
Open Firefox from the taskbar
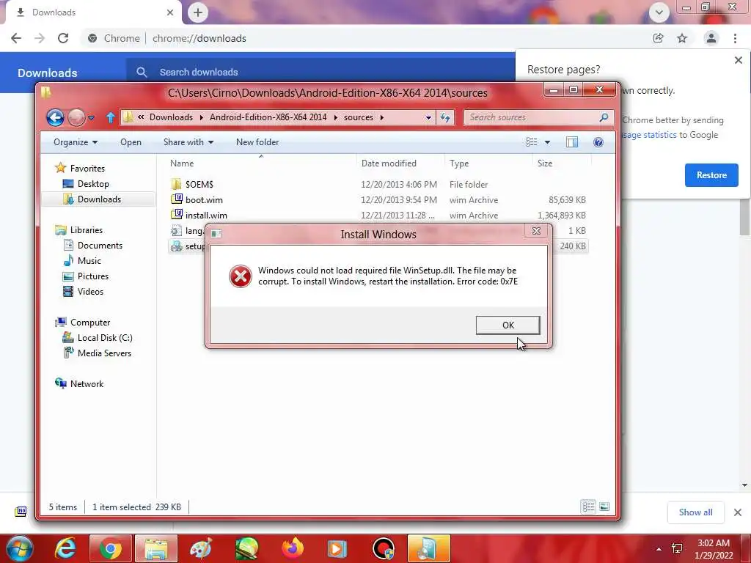(292, 548)
